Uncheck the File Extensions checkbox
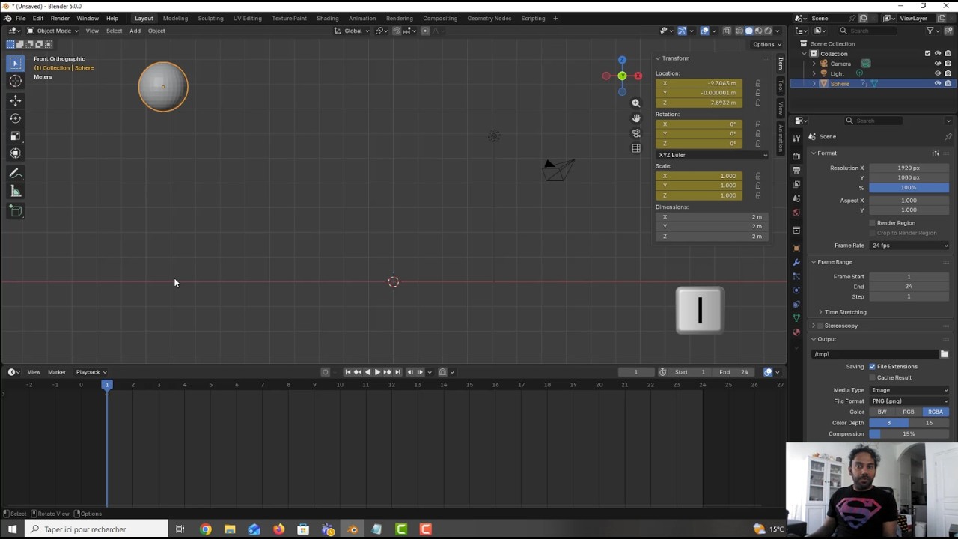This screenshot has width=958, height=539. tap(873, 367)
